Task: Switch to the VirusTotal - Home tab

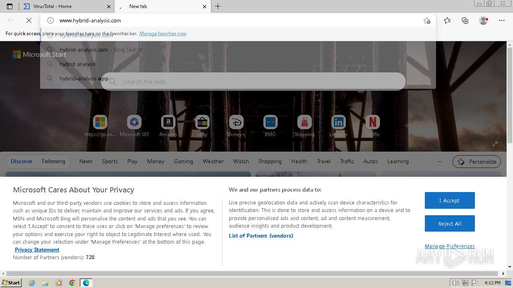Action: tap(67, 6)
